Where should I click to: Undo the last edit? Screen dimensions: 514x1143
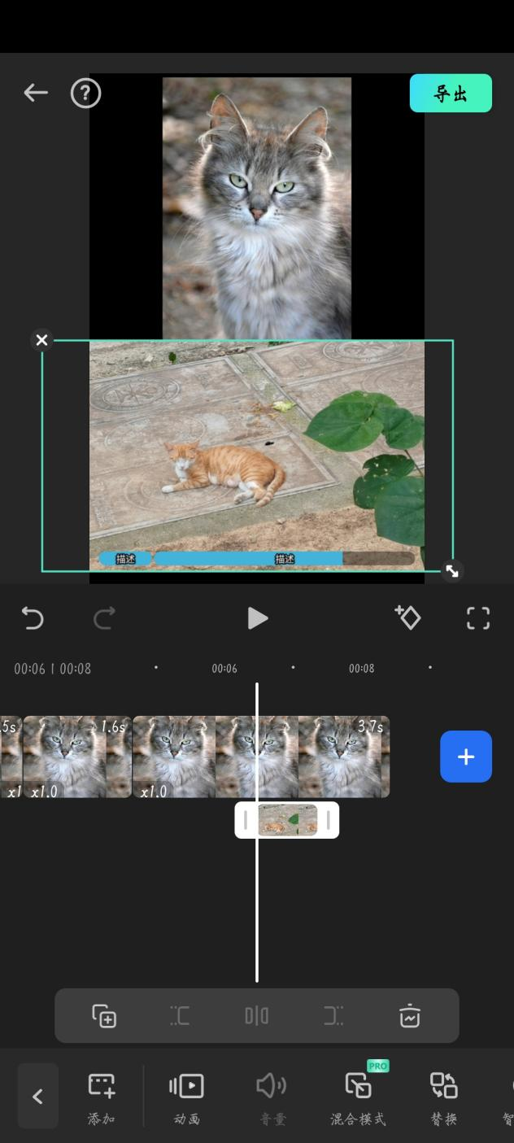pyautogui.click(x=33, y=618)
